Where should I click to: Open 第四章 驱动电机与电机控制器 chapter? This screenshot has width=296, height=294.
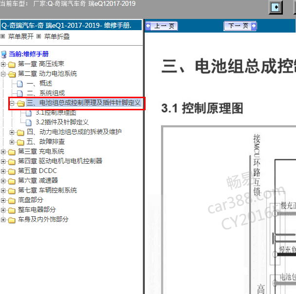[60, 161]
